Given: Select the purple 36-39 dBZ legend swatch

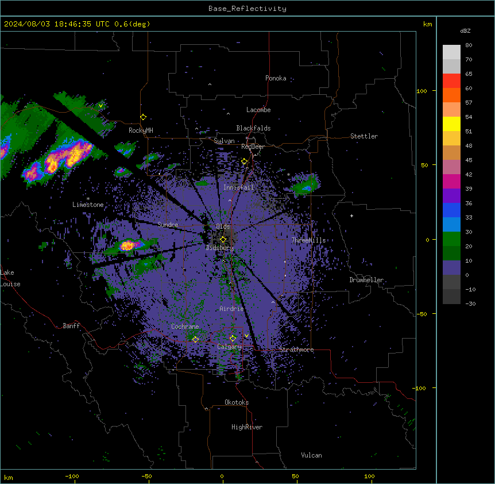Looking at the screenshot, I should coord(451,196).
